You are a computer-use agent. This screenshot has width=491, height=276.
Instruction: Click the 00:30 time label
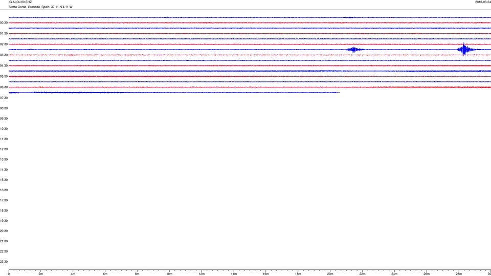coord(4,23)
